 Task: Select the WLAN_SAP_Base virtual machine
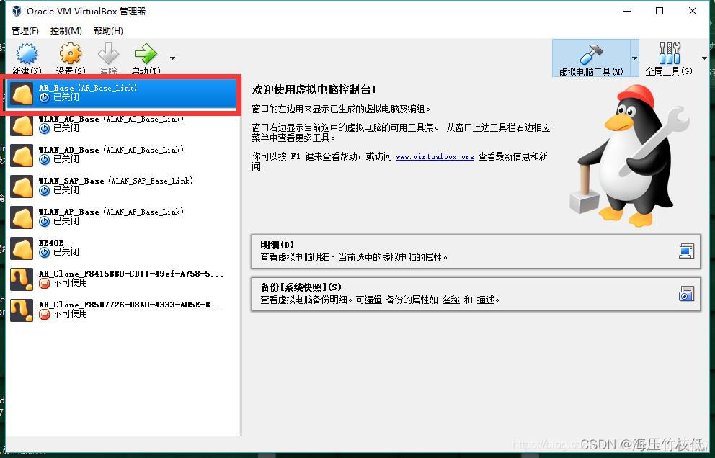[123, 186]
